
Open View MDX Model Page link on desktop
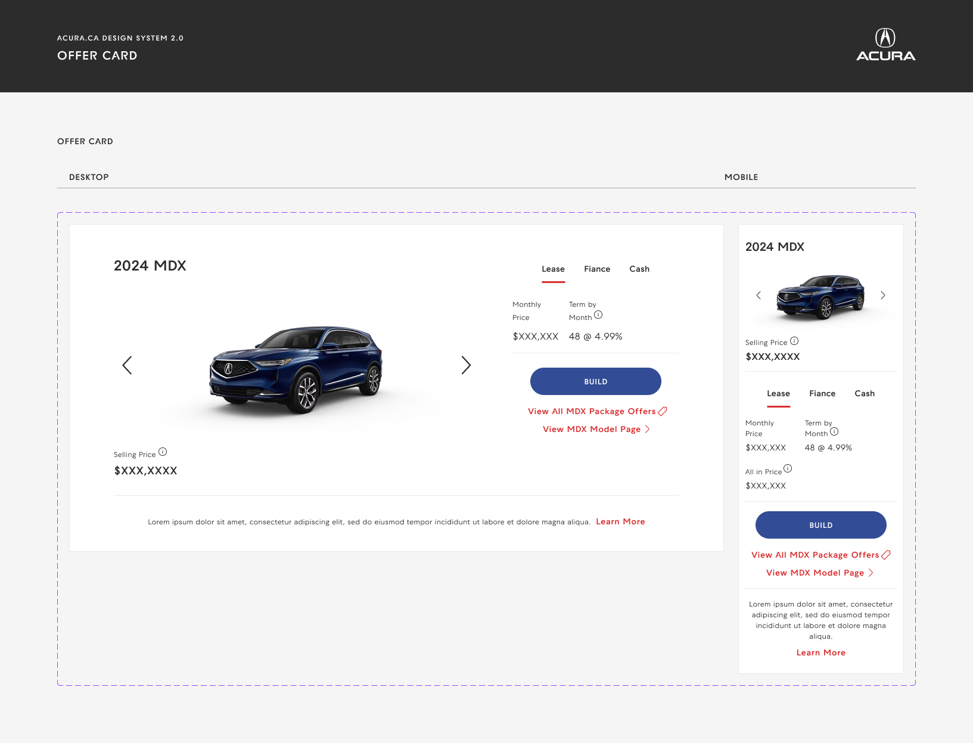pos(592,430)
